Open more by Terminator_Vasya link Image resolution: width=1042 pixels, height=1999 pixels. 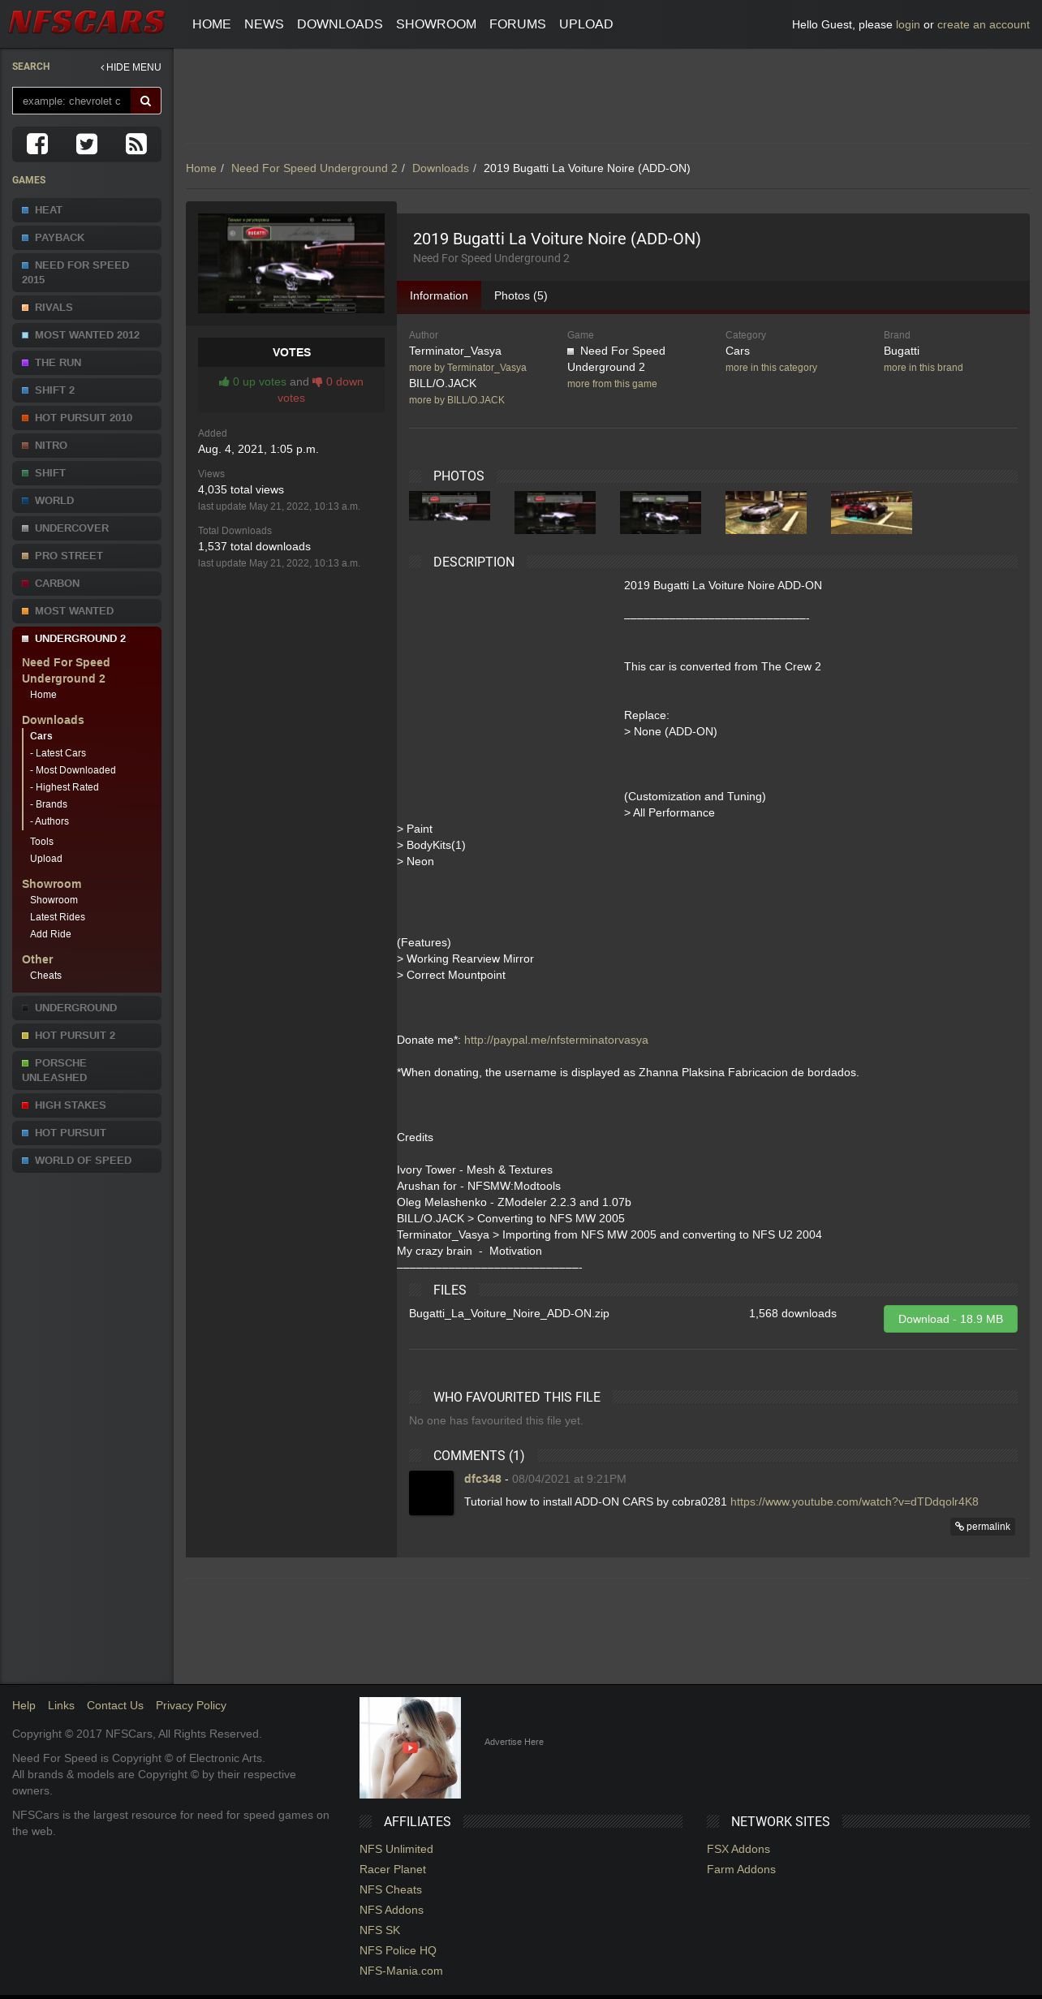coord(467,368)
